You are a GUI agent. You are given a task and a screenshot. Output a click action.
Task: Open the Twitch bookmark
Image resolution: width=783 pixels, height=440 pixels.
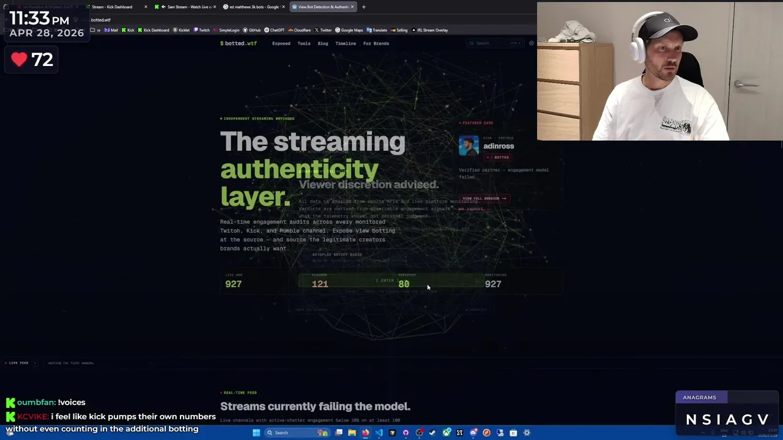(x=202, y=30)
